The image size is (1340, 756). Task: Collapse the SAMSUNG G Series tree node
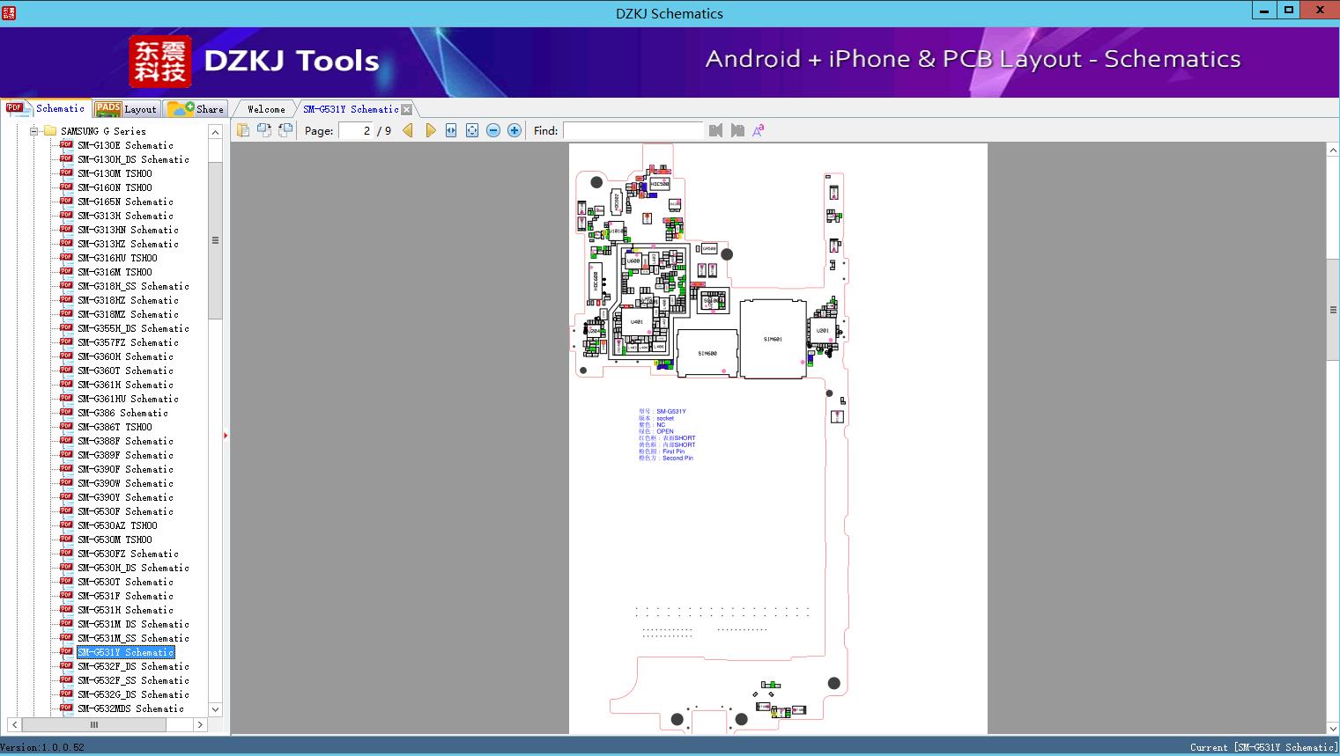point(33,131)
